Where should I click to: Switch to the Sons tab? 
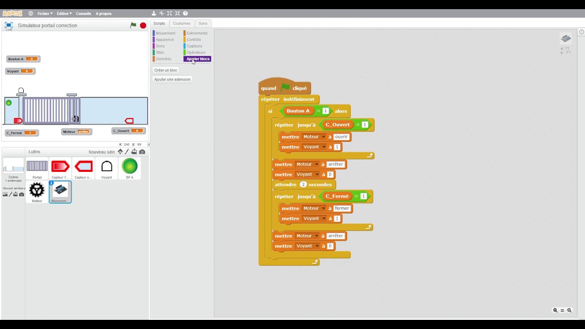(203, 23)
